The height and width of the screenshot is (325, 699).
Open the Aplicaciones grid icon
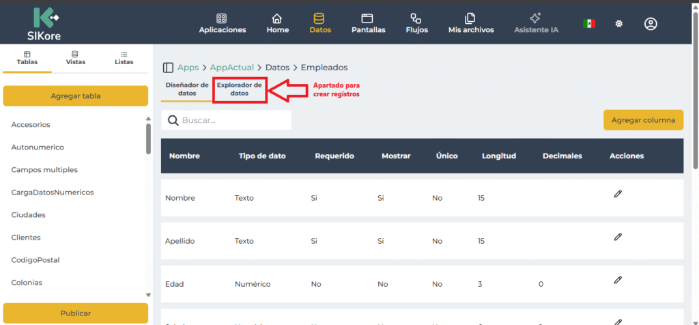tap(222, 19)
